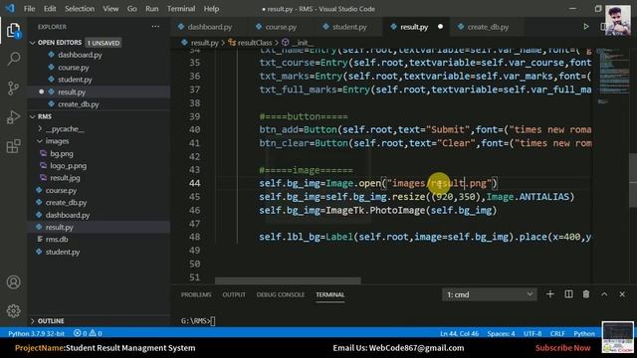Open dashboard.py in RMS folder tree
This screenshot has width=637, height=358.
tap(68, 215)
